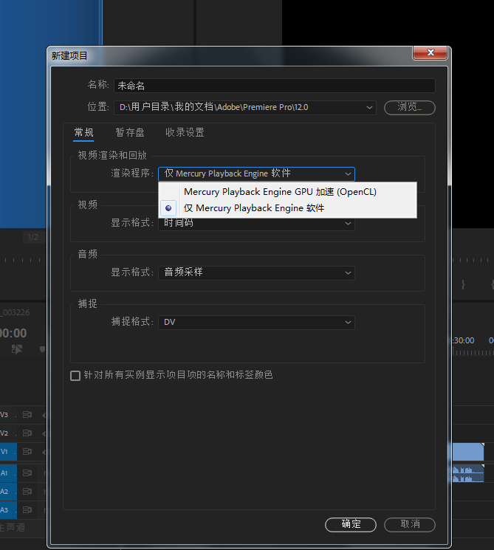Toggle sync lock on track A2
The width and height of the screenshot is (494, 550).
tap(27, 492)
